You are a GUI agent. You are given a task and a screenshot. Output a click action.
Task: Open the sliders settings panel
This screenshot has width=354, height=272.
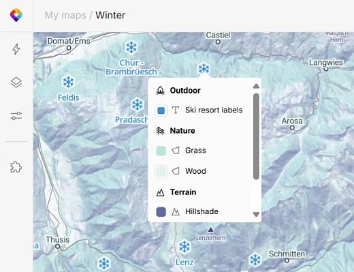16,116
